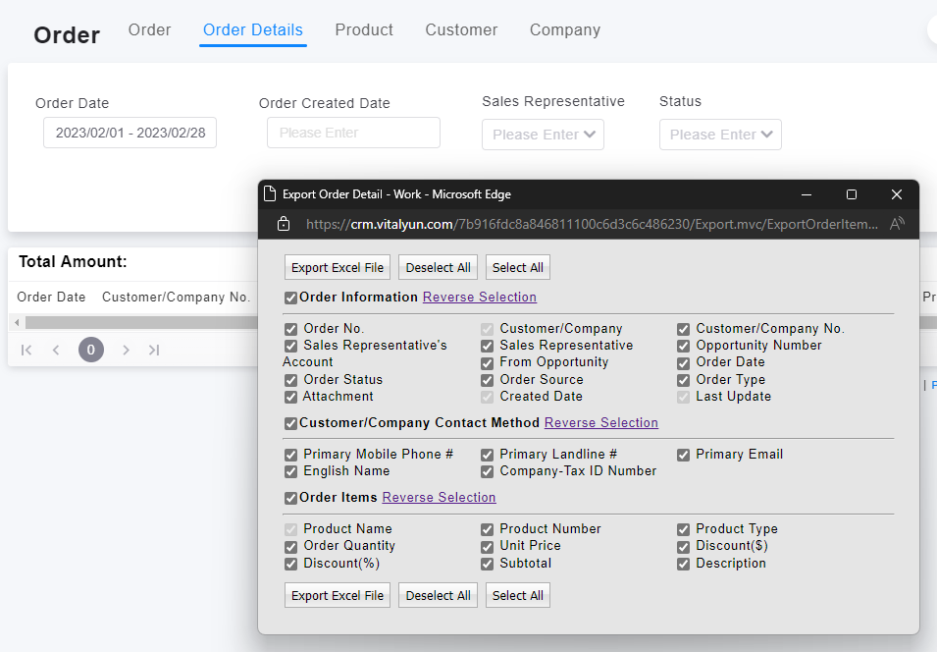Click the top Select All button

517,267
